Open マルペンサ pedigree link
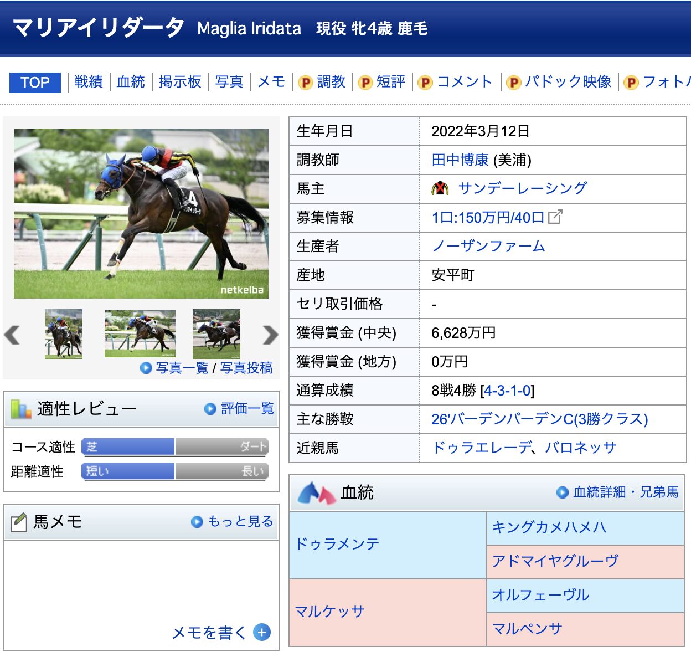 click(528, 629)
